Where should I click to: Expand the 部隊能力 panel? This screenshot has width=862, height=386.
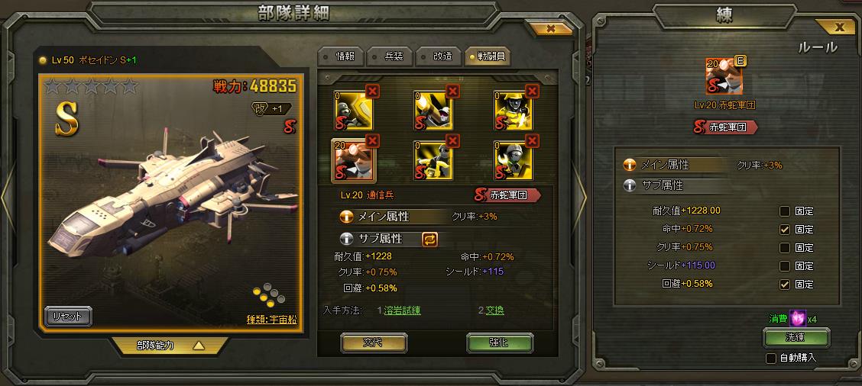(170, 346)
